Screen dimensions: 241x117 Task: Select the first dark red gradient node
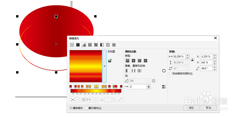tap(70, 87)
